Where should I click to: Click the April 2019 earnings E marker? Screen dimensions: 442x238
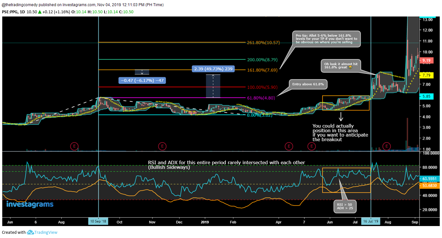[288, 146]
